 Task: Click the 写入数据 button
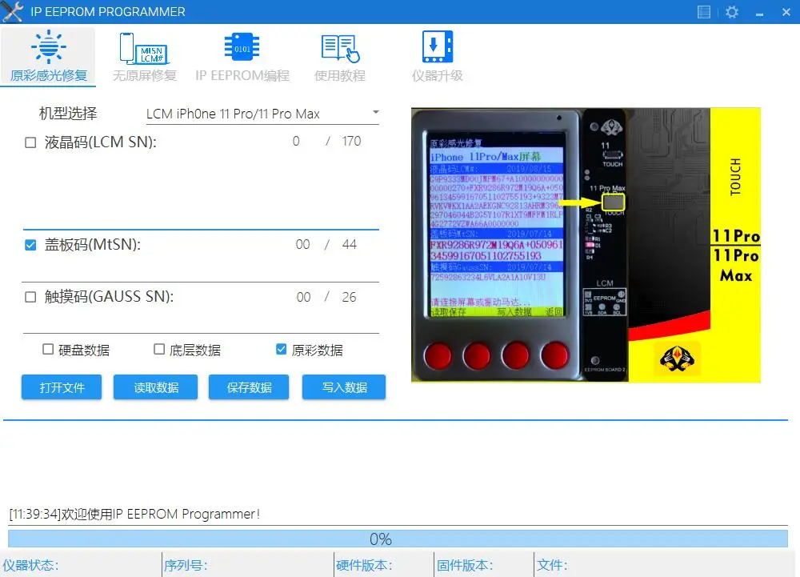[x=344, y=387]
